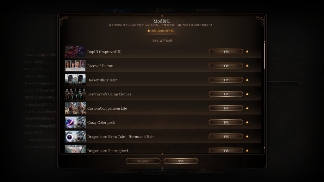
Task: Click the warning icon next to Faces of Faerun
Action: click(247, 66)
